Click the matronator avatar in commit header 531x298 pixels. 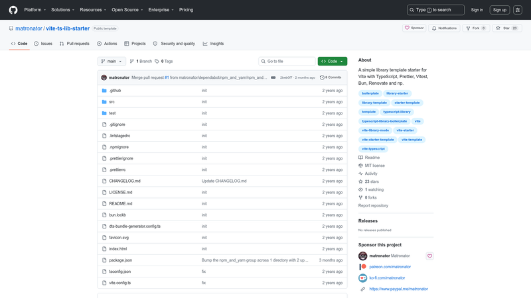click(x=104, y=77)
